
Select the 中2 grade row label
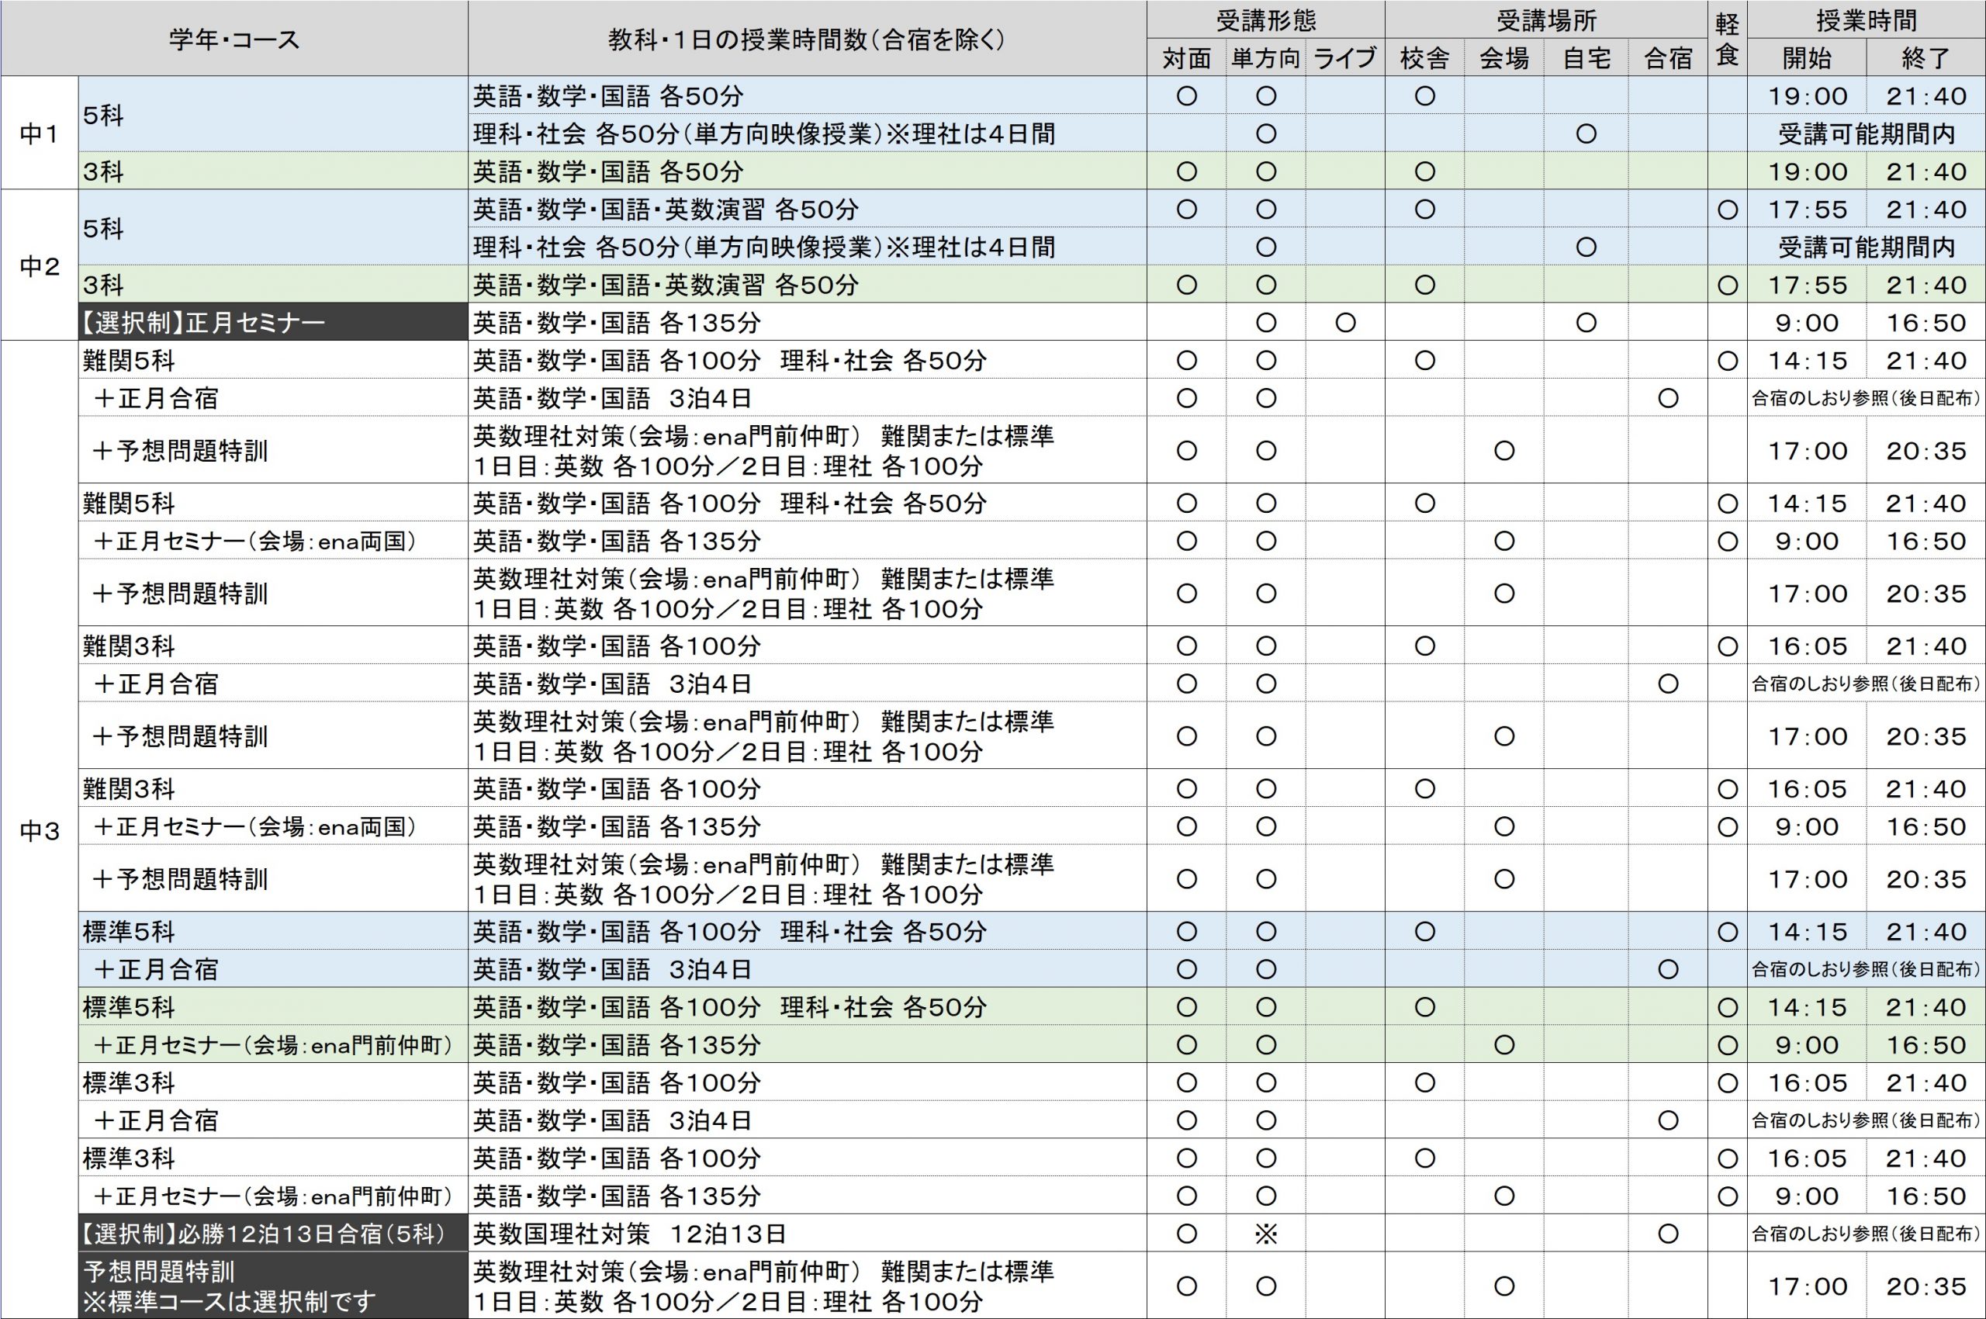pyautogui.click(x=40, y=267)
